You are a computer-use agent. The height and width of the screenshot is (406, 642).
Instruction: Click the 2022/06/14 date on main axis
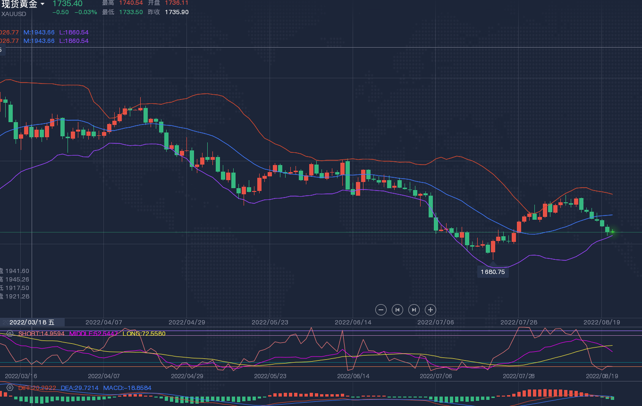coord(353,323)
